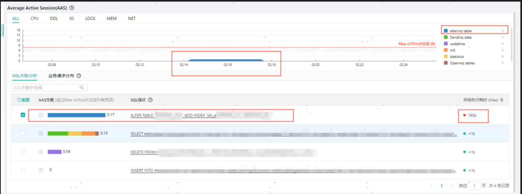Switch to the MEM tab
Viewport: 522px width, 194px height.
112,19
